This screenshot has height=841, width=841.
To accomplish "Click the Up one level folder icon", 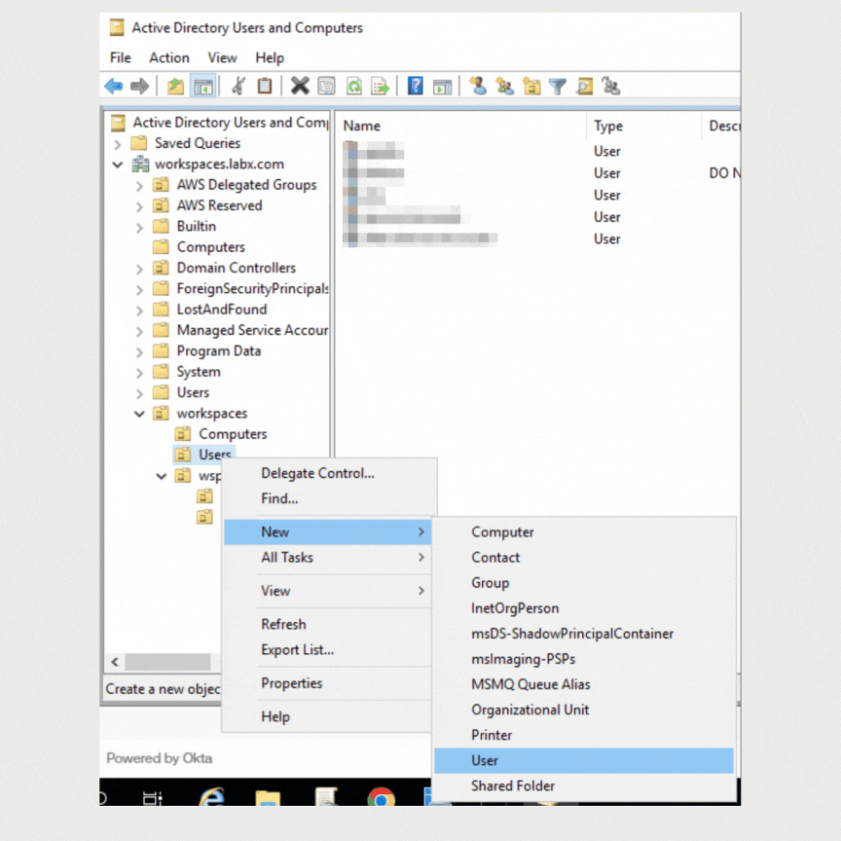I will (x=175, y=86).
